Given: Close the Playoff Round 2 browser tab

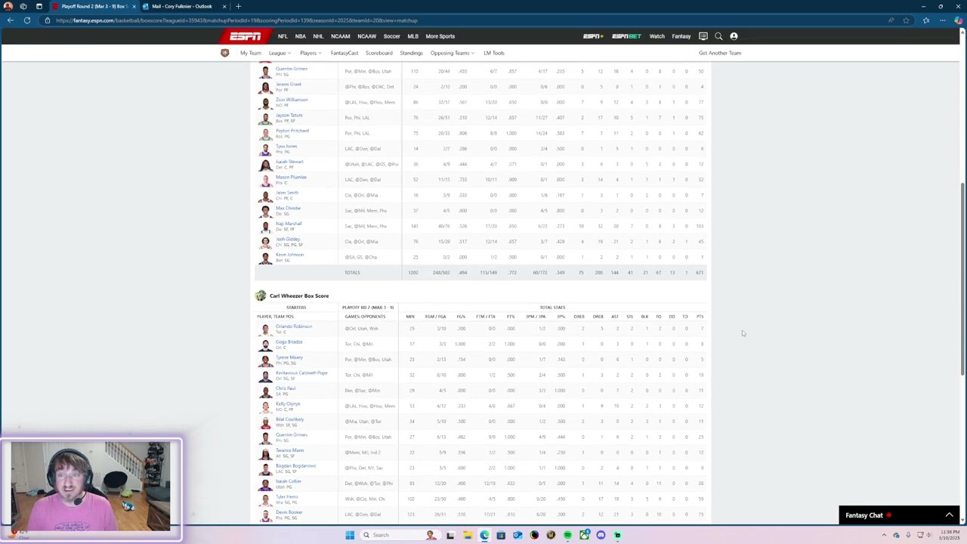Looking at the screenshot, I should [x=134, y=6].
